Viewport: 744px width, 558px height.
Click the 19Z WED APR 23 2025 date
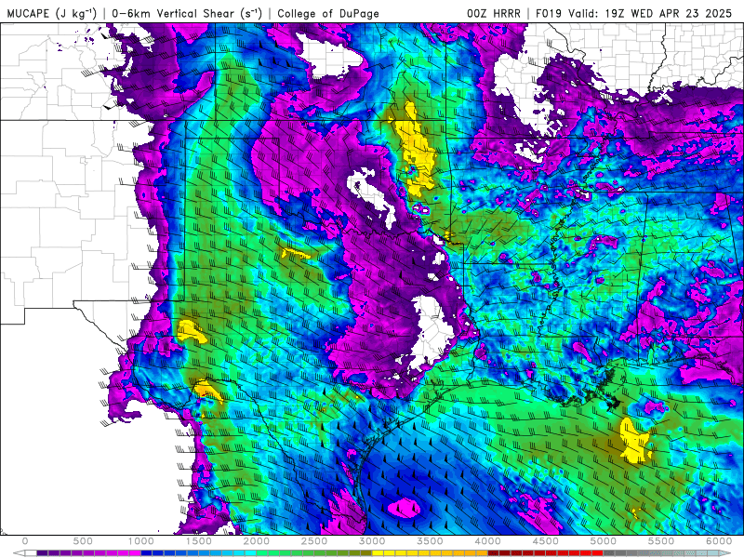[668, 13]
